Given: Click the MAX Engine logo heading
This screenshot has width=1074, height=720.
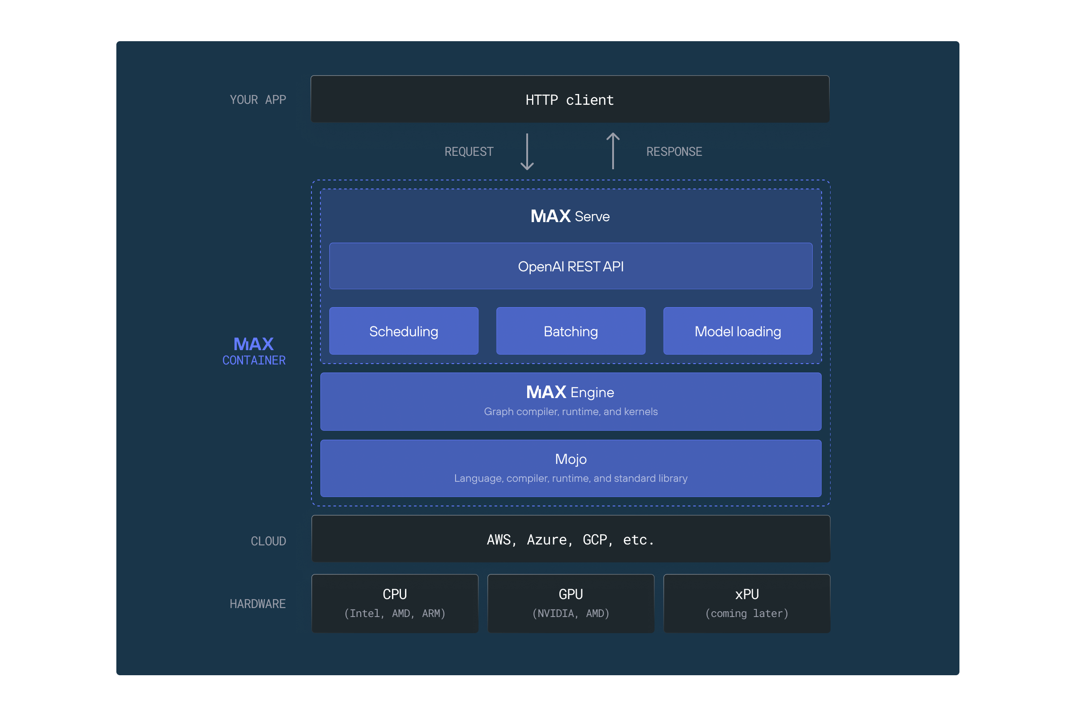Looking at the screenshot, I should 570,392.
